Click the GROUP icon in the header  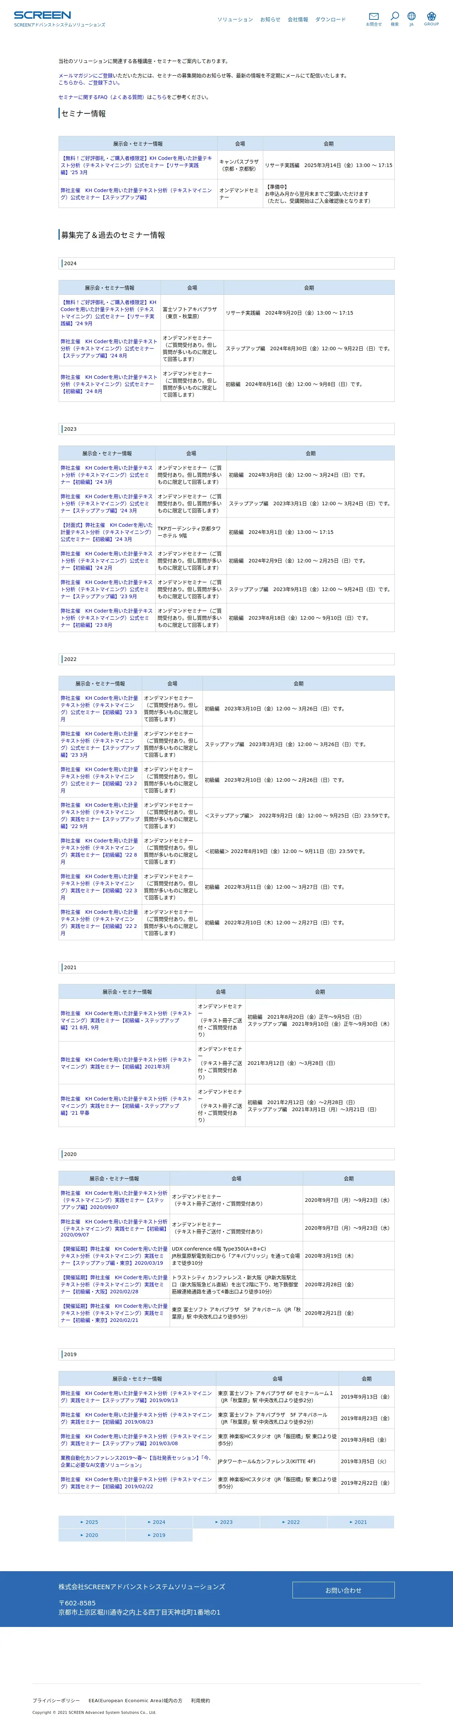(431, 19)
